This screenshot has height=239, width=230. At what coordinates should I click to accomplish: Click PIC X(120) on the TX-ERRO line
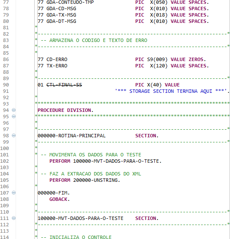click(151, 66)
